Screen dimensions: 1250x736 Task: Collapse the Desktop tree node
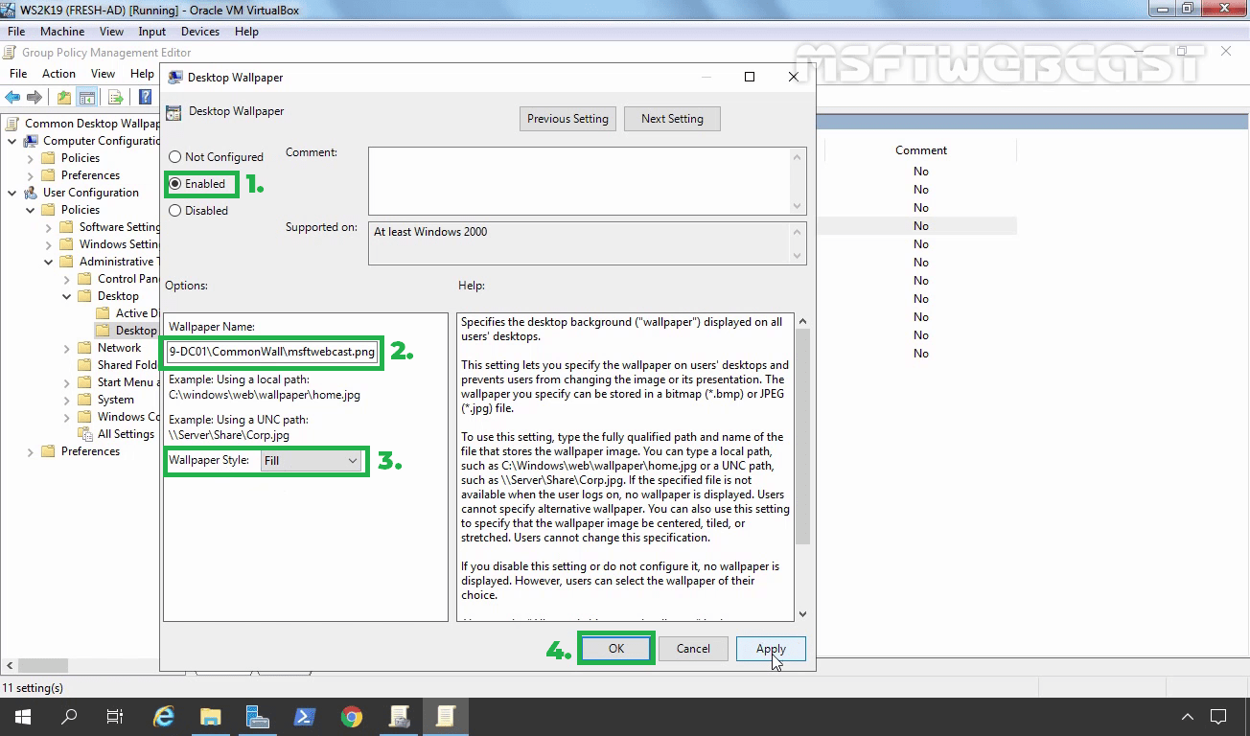pos(65,295)
